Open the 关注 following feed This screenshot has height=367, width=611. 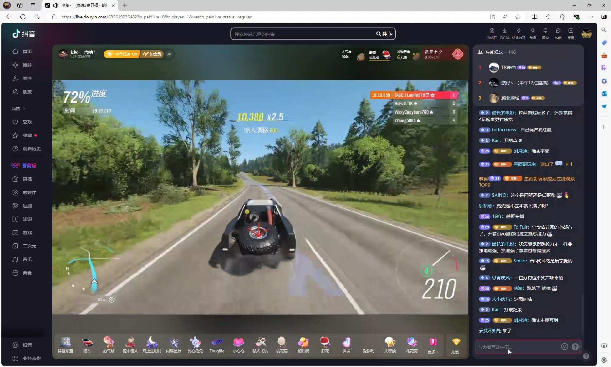[x=22, y=78]
